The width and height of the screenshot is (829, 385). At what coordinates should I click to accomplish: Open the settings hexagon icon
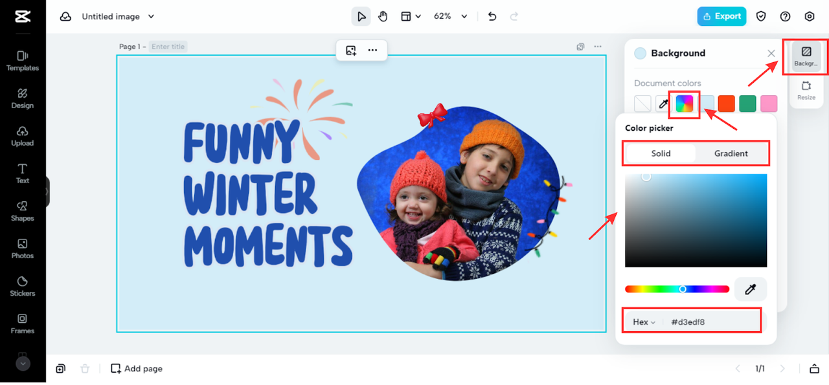pos(810,17)
